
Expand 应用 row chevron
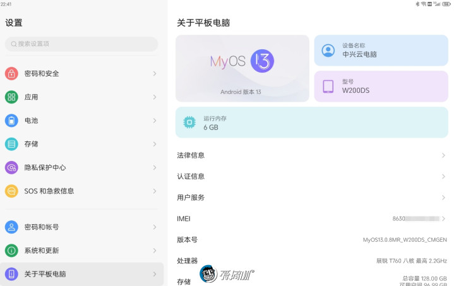pyautogui.click(x=155, y=97)
